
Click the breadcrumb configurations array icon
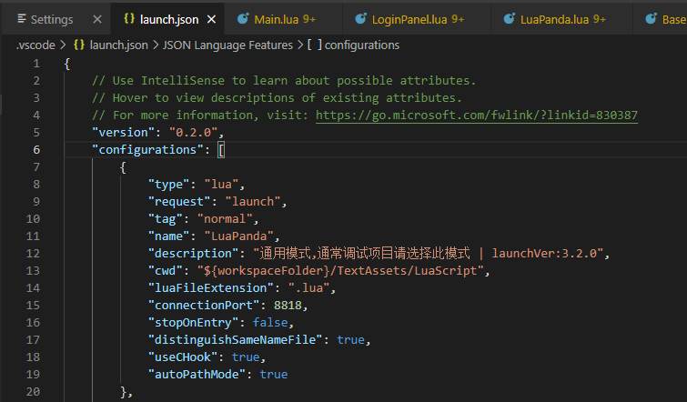(x=315, y=45)
